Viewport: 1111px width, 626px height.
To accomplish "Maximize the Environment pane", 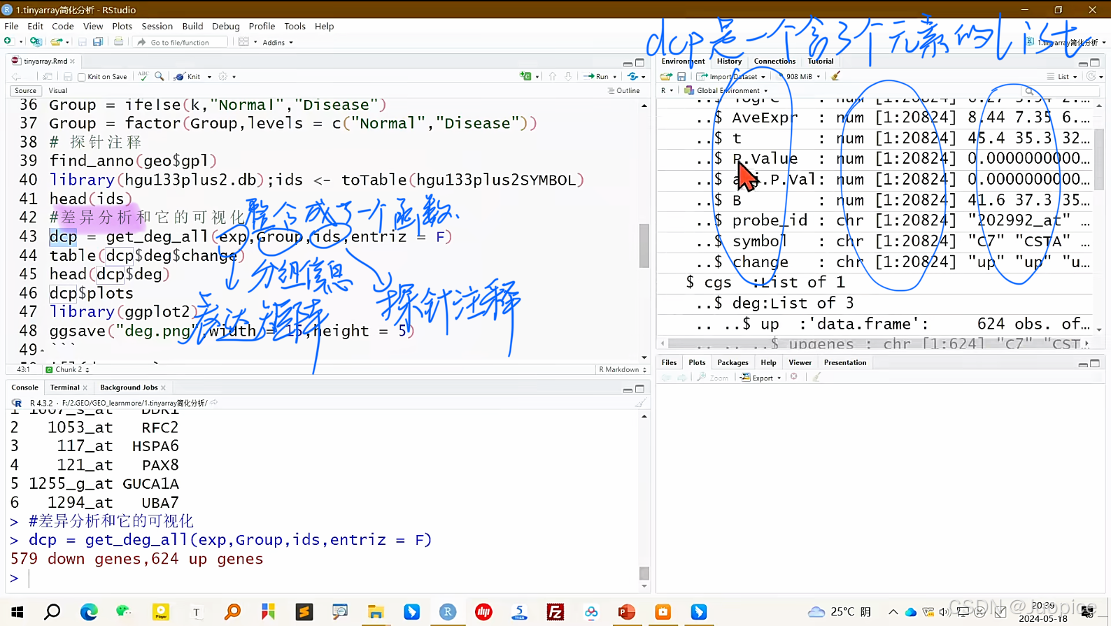I will pos(1095,62).
